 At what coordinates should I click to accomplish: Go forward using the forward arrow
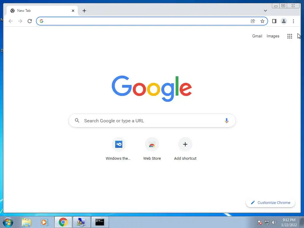point(20,21)
